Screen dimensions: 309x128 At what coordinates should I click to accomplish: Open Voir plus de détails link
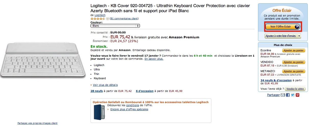(105, 85)
